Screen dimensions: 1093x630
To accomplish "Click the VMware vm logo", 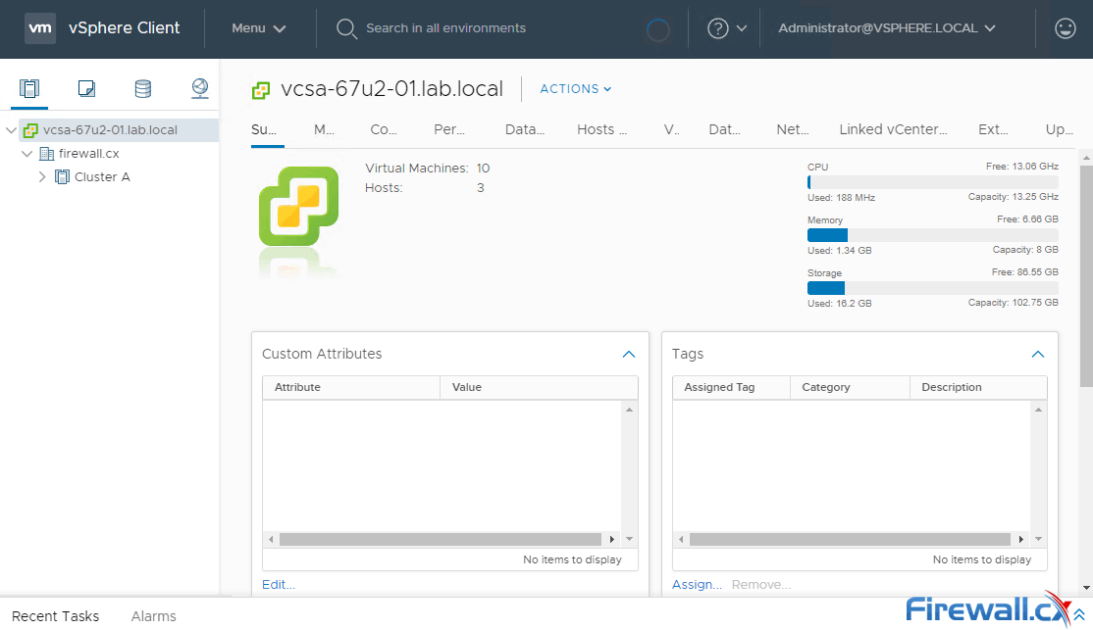I will pos(40,28).
